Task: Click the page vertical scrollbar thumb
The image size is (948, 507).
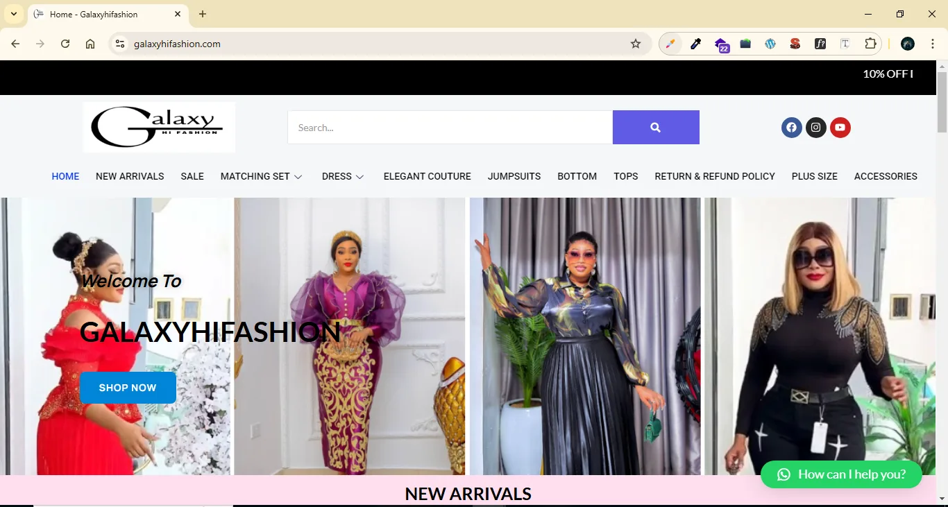Action: click(x=942, y=104)
